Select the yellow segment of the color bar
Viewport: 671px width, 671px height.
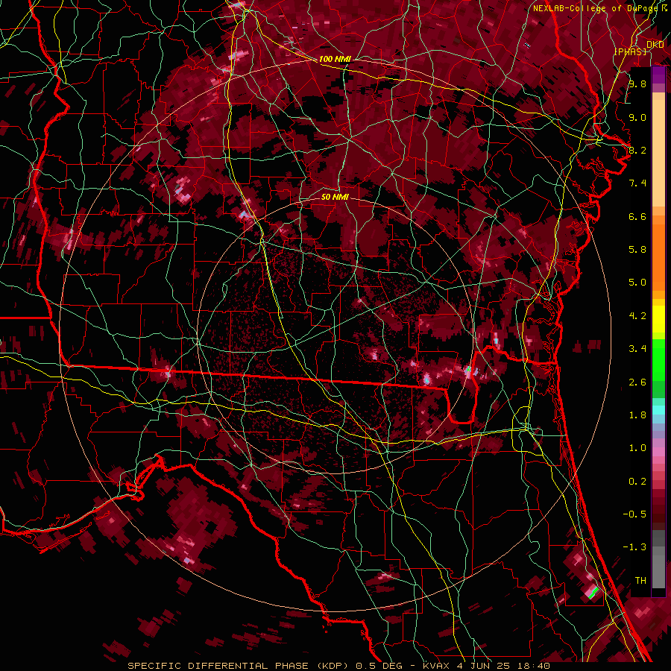658,318
